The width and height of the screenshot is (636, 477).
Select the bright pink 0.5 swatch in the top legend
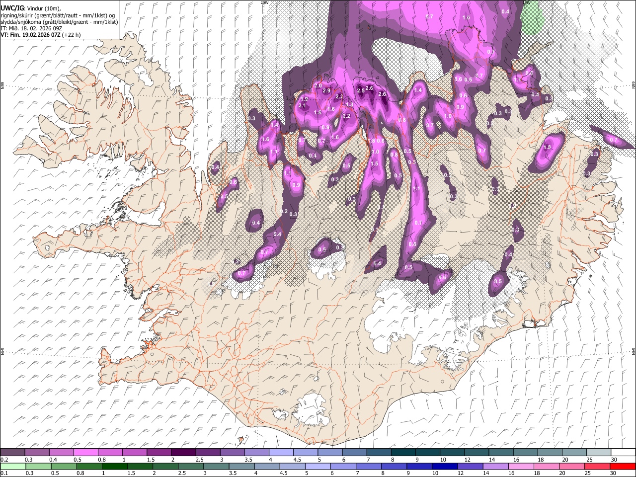(x=86, y=452)
